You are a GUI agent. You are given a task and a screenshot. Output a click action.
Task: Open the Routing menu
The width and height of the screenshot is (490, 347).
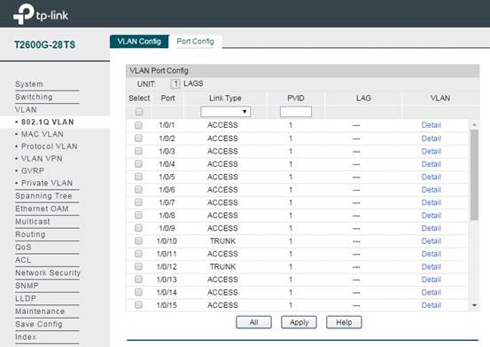pos(30,234)
